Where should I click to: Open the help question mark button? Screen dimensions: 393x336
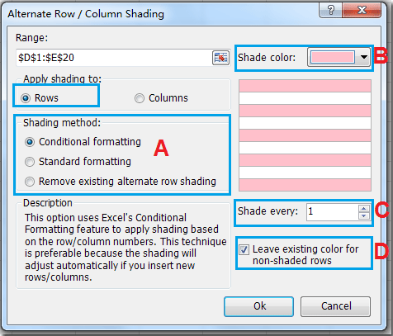pos(331,11)
